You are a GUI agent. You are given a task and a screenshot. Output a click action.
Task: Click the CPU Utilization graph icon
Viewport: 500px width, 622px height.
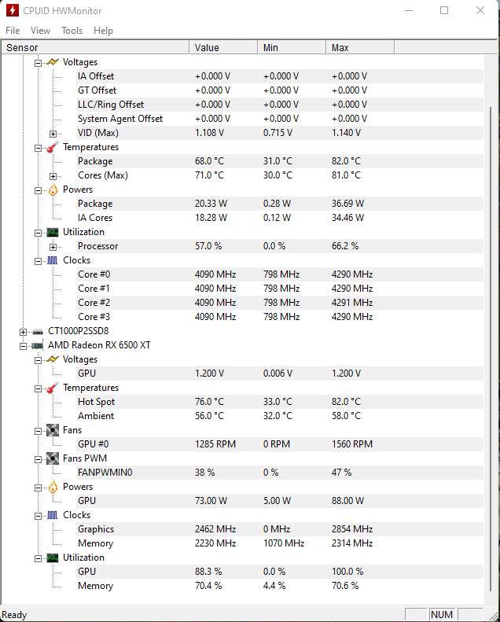click(53, 232)
